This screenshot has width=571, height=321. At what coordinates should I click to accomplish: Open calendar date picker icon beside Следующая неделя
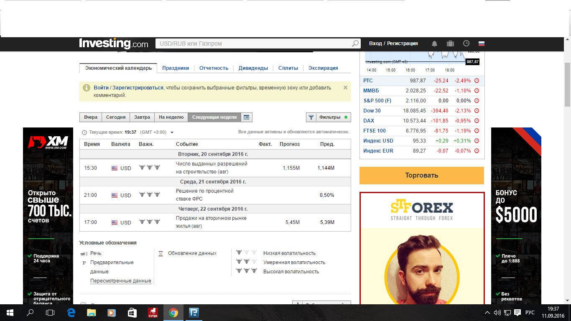(247, 117)
